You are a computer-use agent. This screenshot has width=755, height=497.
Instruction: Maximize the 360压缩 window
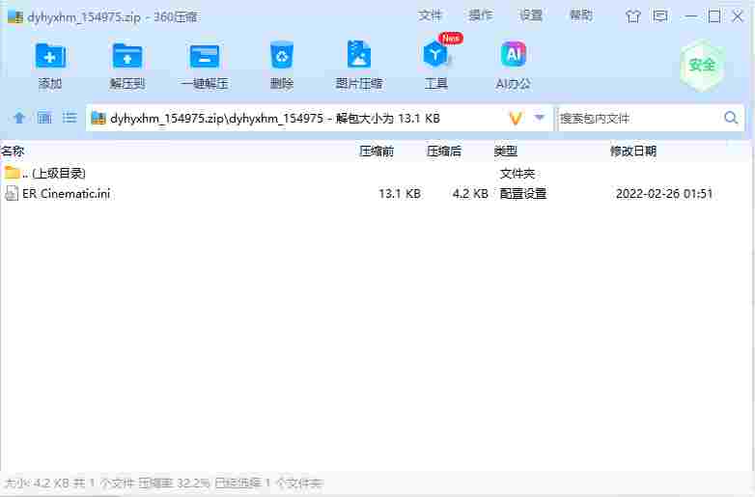tap(714, 16)
